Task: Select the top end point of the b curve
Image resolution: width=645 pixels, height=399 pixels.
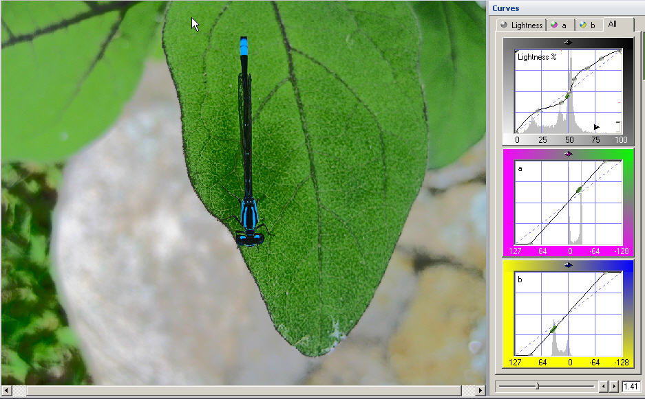Action: [x=605, y=273]
